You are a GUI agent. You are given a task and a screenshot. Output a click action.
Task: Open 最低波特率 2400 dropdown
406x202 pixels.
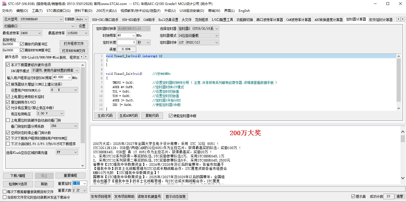(31, 33)
